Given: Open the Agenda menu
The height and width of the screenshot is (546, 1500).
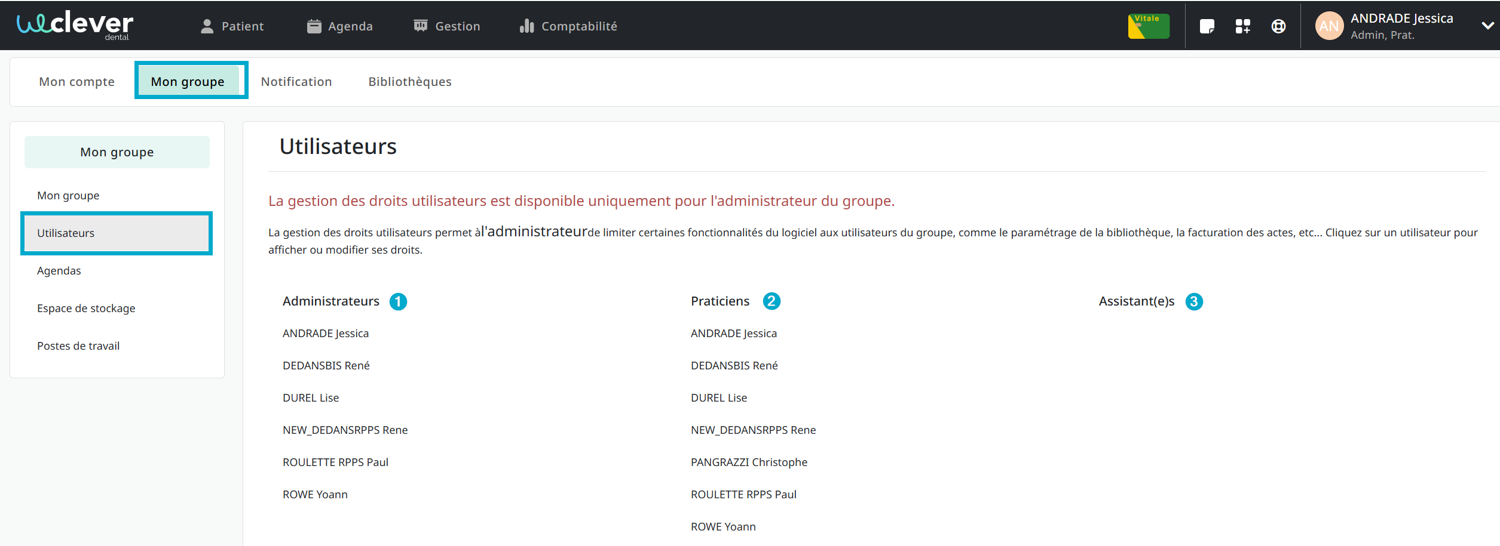Looking at the screenshot, I should pyautogui.click(x=339, y=26).
